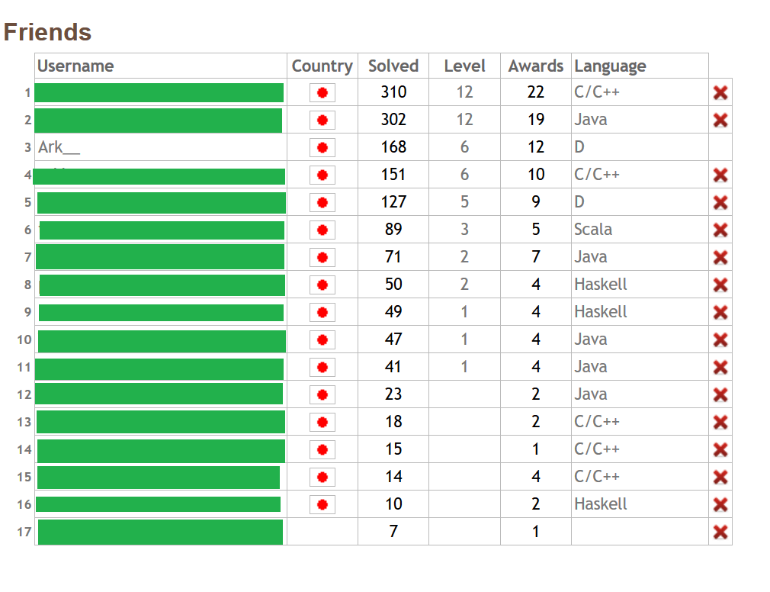Click the Friends page heading

[x=47, y=33]
